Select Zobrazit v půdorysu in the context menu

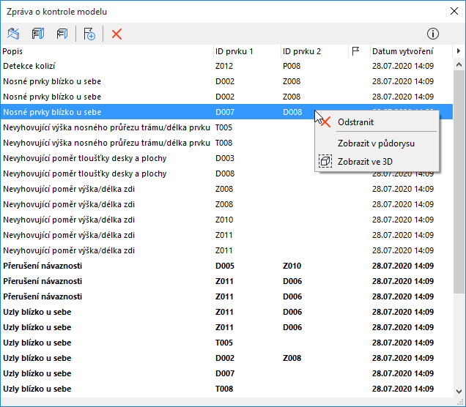point(376,143)
